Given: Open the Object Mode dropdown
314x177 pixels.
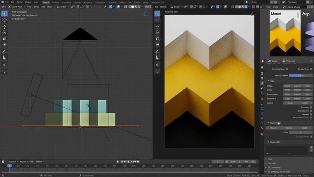Looking at the screenshot, I should coord(17,7).
